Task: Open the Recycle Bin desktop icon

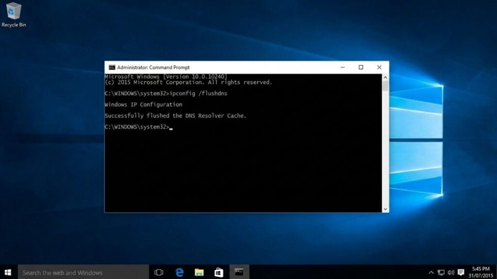Action: pos(13,15)
